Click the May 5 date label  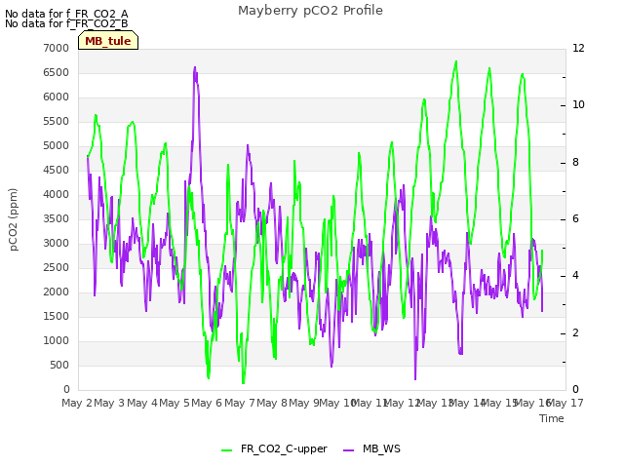[175, 403]
